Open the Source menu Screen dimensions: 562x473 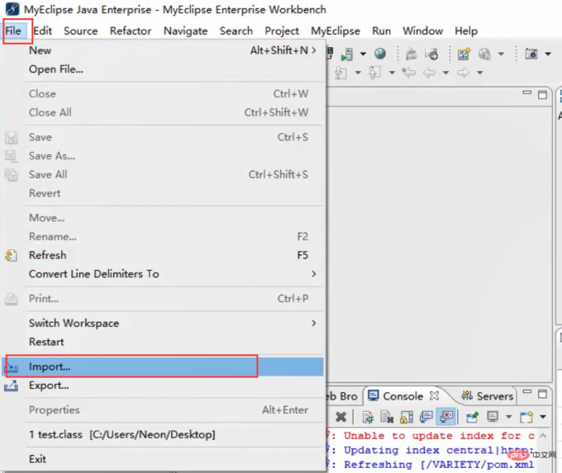pos(81,31)
